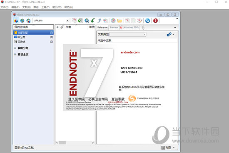
Task: Maximize the library inner window
Action: pyautogui.click(x=168, y=15)
